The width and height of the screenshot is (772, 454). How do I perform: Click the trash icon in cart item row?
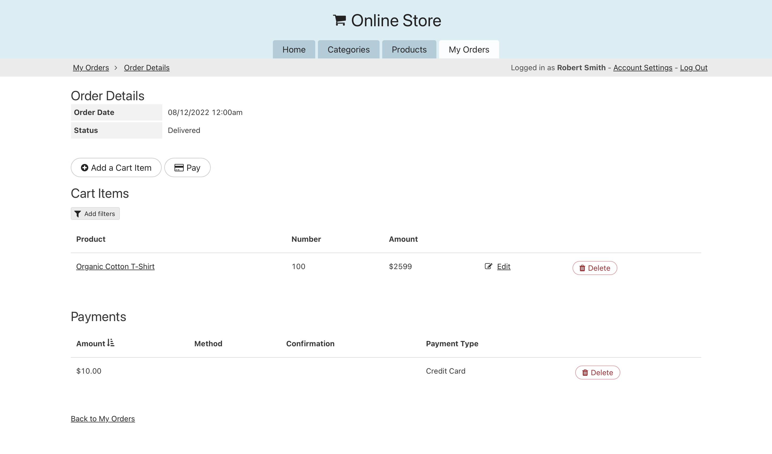582,268
